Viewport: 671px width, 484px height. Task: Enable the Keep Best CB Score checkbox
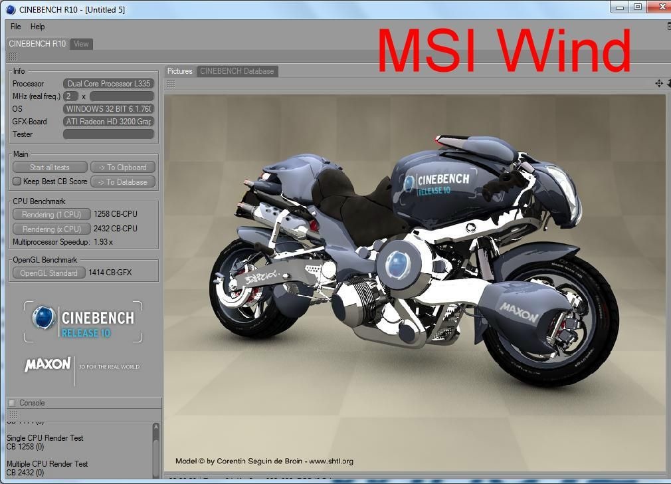click(17, 181)
